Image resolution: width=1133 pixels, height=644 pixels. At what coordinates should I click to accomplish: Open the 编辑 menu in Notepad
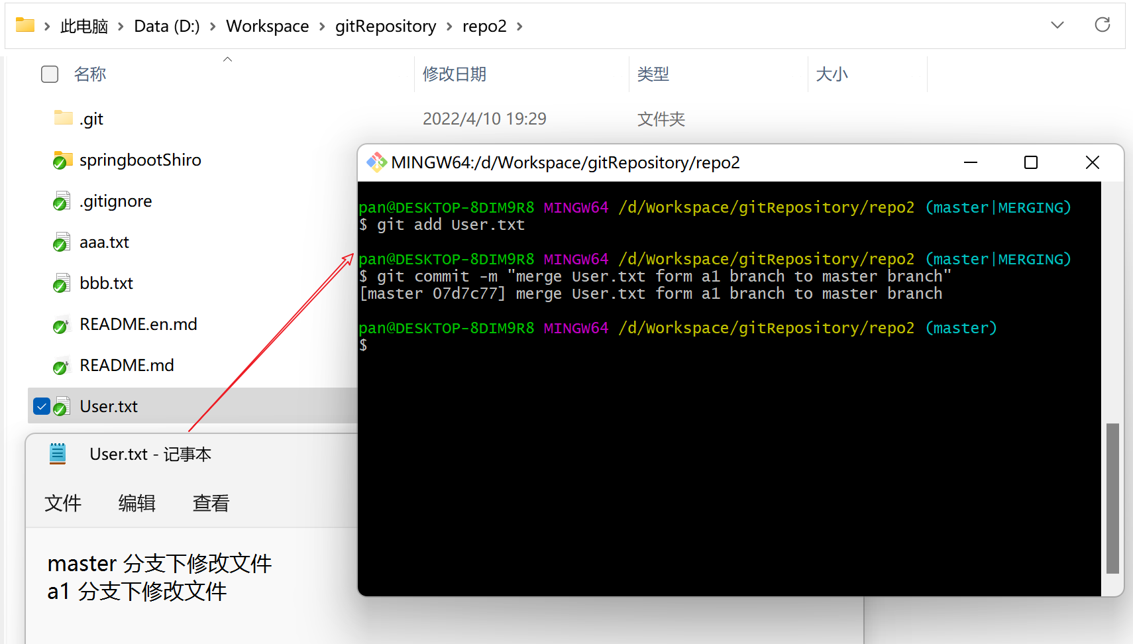point(136,503)
